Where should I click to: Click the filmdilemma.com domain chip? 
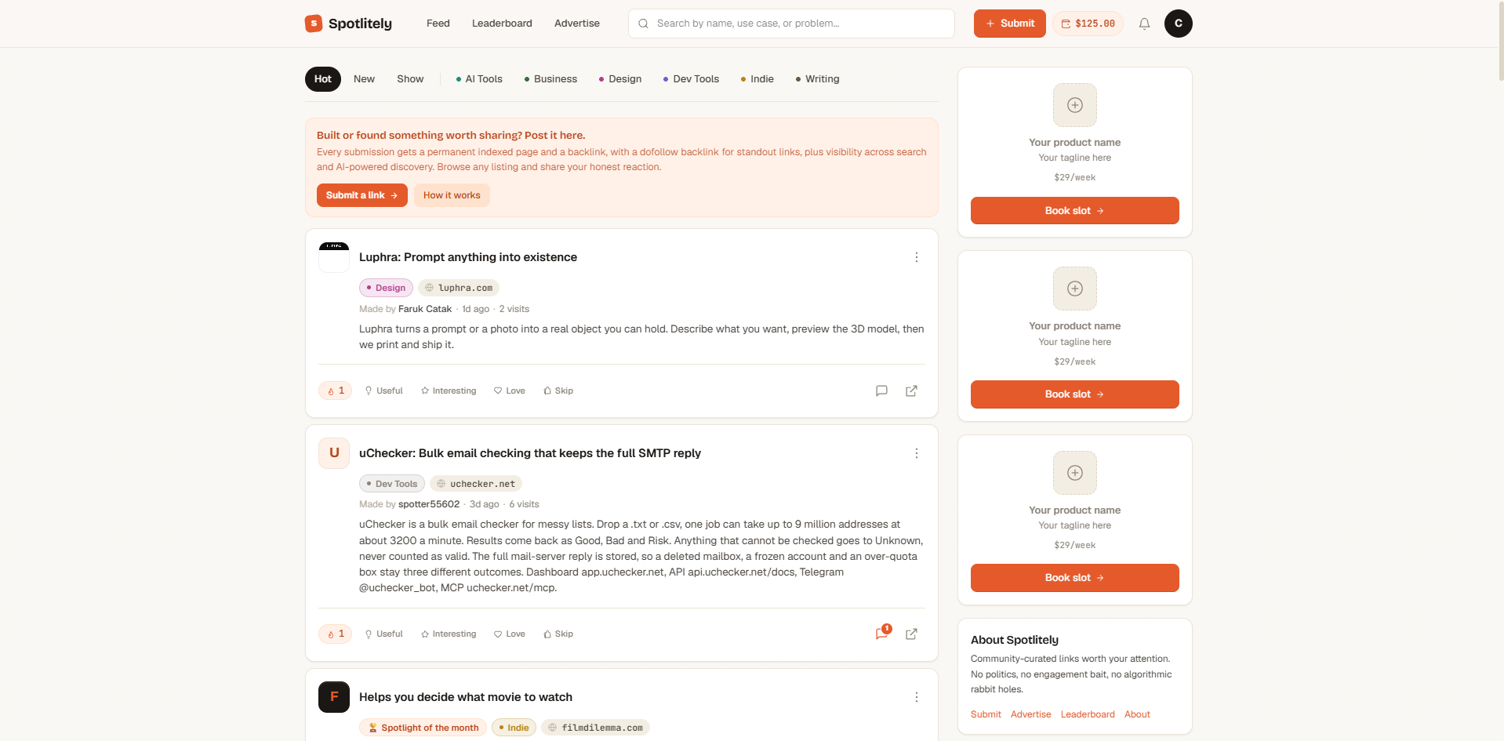tap(595, 728)
